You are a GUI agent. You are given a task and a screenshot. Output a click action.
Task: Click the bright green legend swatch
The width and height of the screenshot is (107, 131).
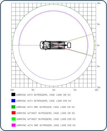[14, 119]
